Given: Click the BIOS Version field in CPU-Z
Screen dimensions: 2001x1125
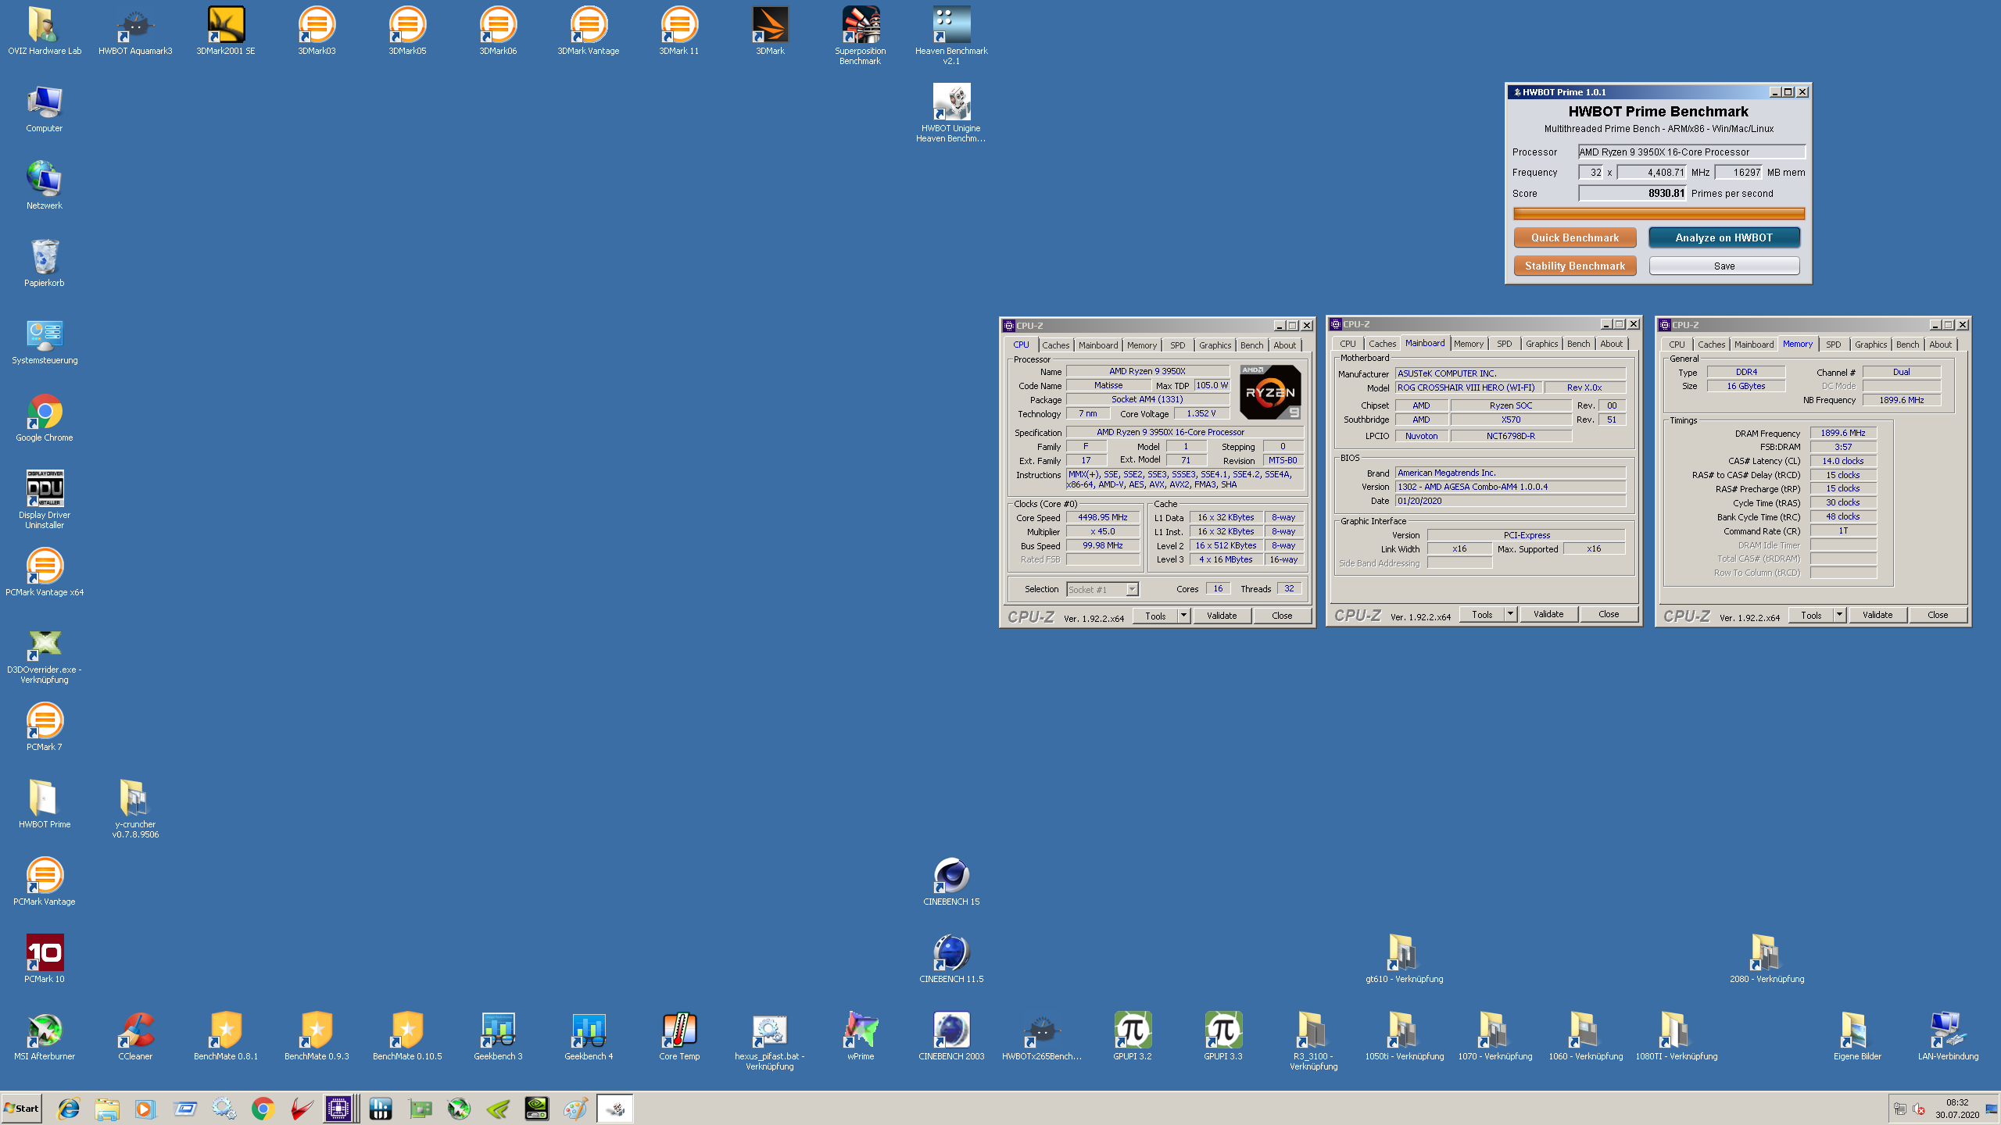Looking at the screenshot, I should (x=1510, y=487).
